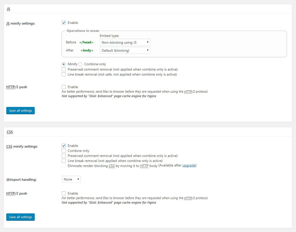Enable HTTP/2 push in the JS section
Screen dimensions: 296x232
pos(64,87)
